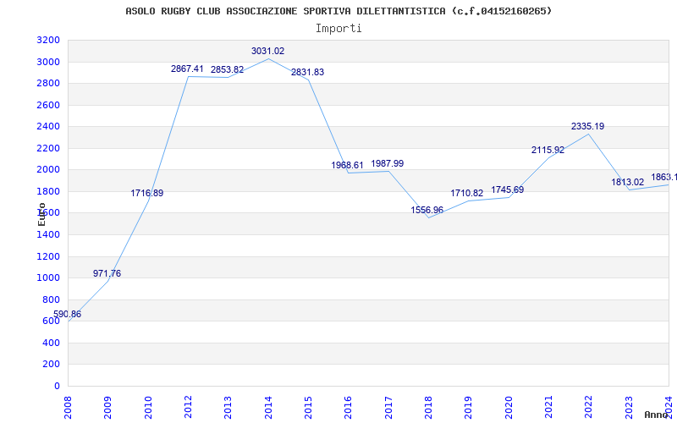Screen dimensions: 677x423
Task: Click the 1710.82 value label
Action: [467, 194]
